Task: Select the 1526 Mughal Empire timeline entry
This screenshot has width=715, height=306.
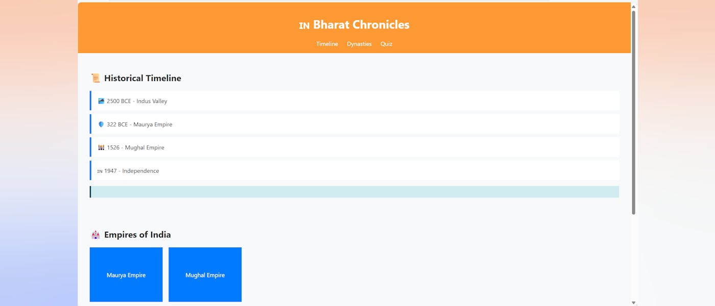Action: click(354, 147)
